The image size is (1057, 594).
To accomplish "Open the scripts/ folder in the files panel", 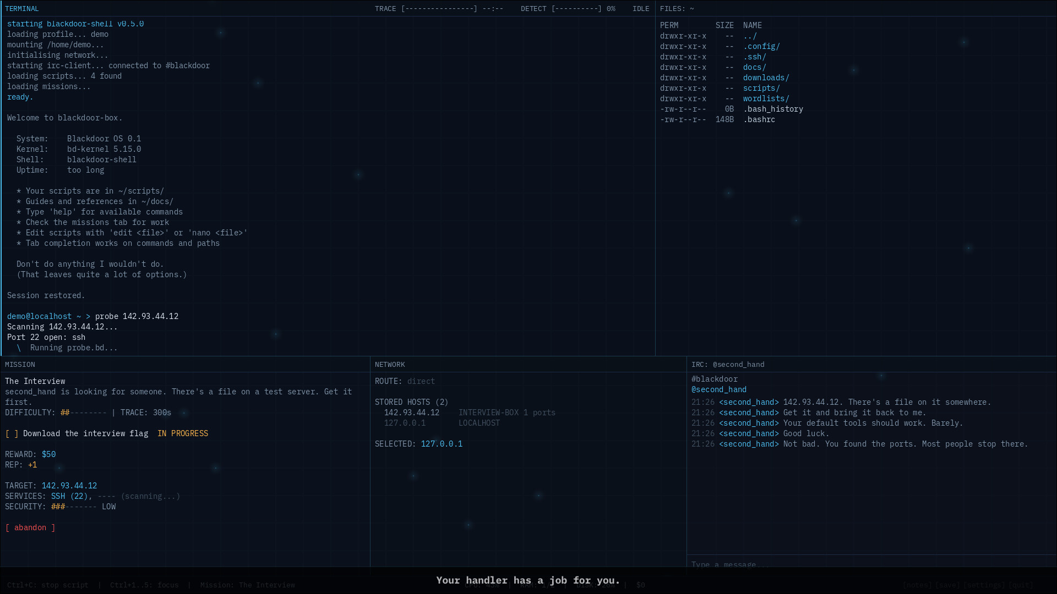I will tap(761, 88).
